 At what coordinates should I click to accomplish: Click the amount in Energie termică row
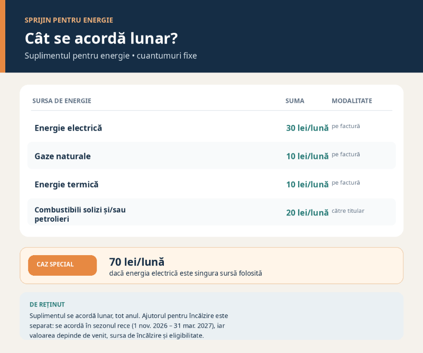pos(307,185)
